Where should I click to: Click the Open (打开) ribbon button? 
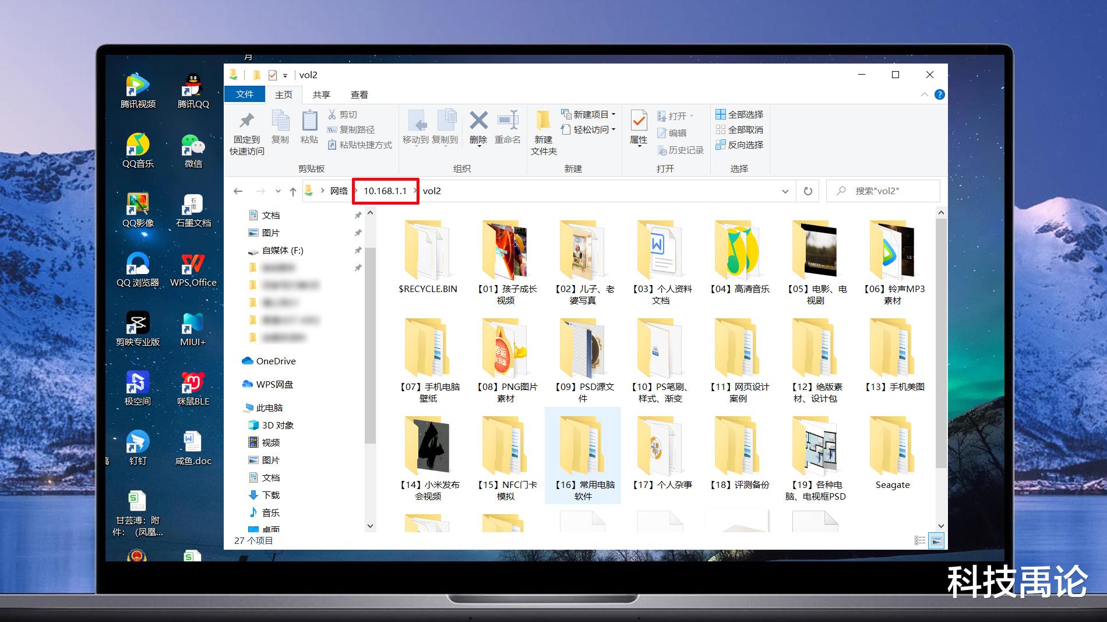[x=675, y=116]
